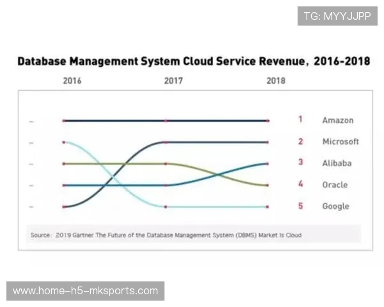The width and height of the screenshot is (384, 307).
Task: Select the 2017 year column header
Action: tap(173, 81)
